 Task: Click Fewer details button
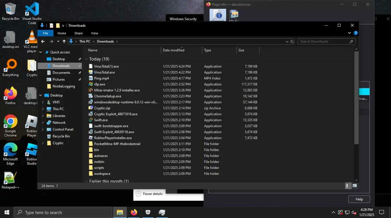(149, 194)
